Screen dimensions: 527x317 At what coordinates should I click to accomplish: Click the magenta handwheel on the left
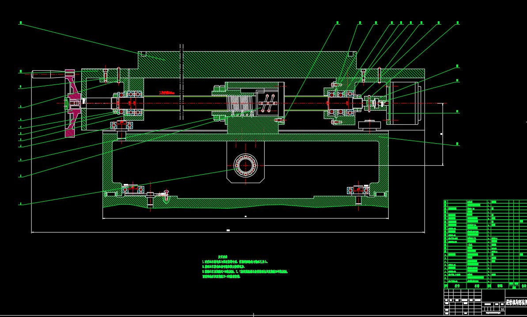71,103
